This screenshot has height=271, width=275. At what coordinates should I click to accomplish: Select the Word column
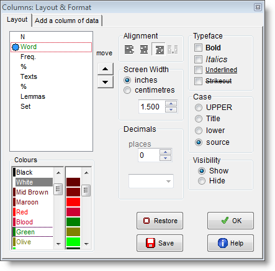click(51, 47)
